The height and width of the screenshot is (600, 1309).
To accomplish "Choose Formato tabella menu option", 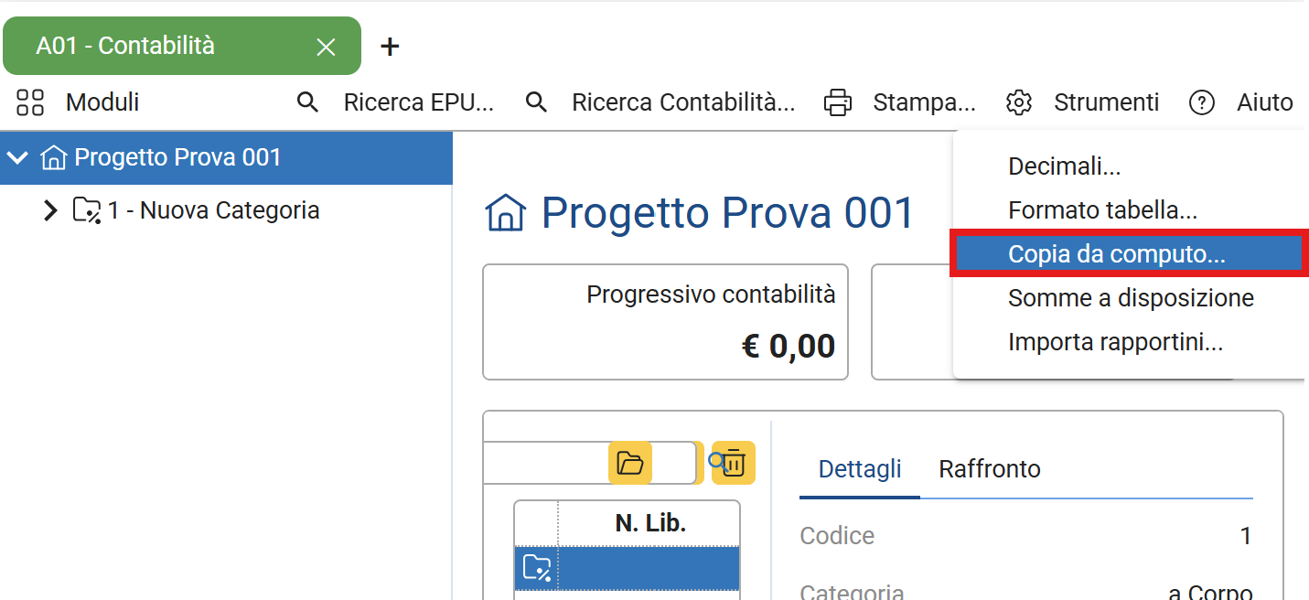I will (x=1102, y=210).
